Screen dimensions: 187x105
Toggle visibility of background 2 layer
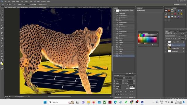tap(166, 42)
